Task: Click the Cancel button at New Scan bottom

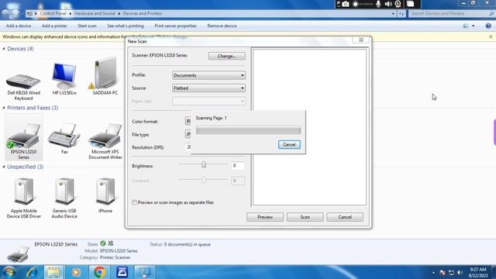Action: (345, 217)
